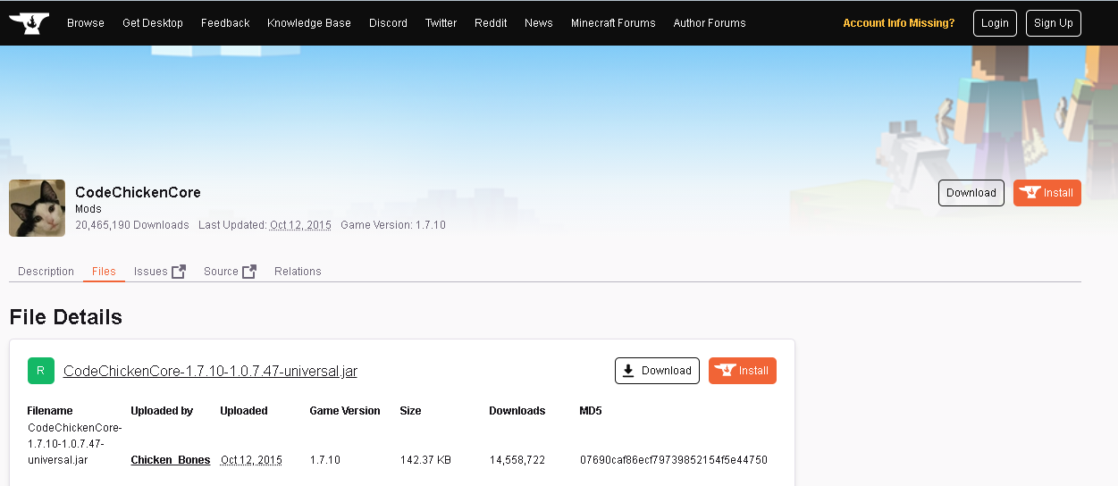Click the Game Version: 1.7.10 header text
Screen dimensions: 1118x486
tap(393, 225)
